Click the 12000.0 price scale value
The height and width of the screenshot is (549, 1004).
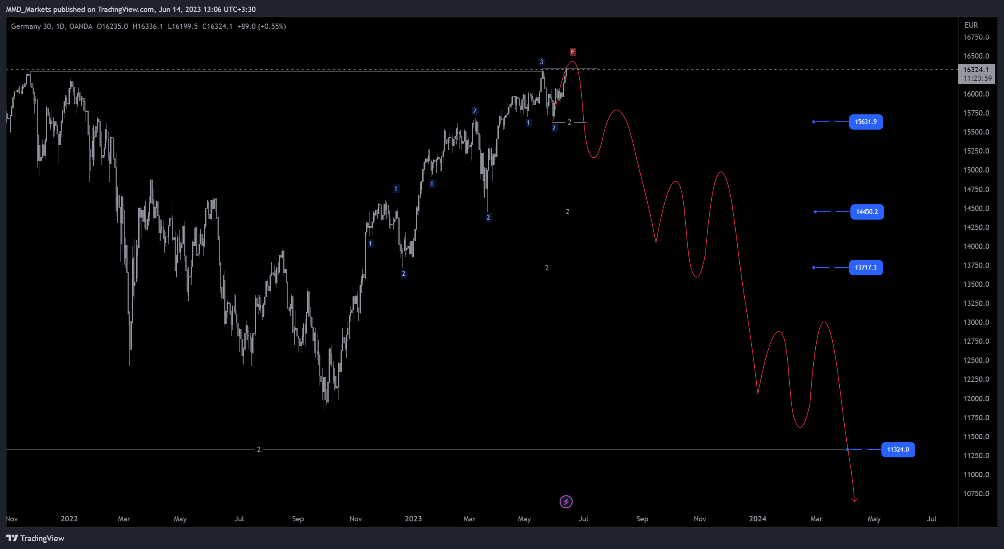(x=976, y=399)
